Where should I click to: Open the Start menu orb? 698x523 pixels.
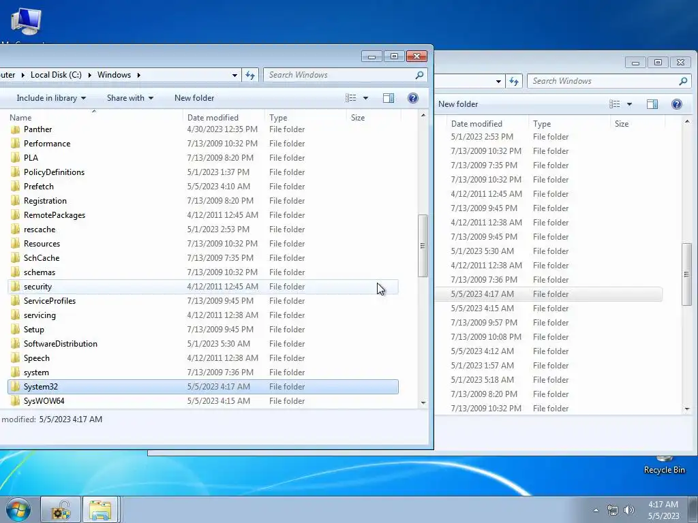tap(18, 509)
